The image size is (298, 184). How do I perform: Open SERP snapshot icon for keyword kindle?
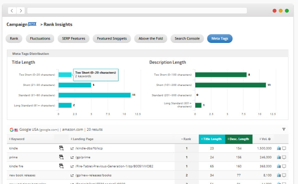pos(61,148)
